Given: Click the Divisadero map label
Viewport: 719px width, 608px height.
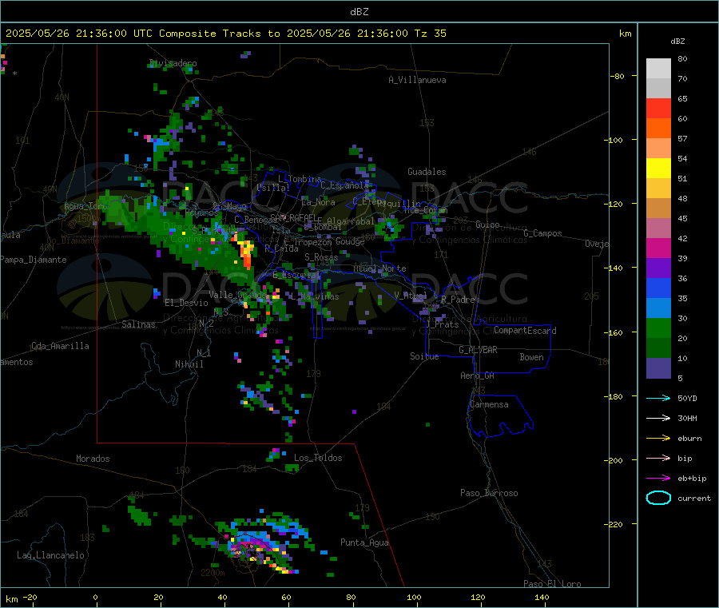Looking at the screenshot, I should [x=173, y=63].
